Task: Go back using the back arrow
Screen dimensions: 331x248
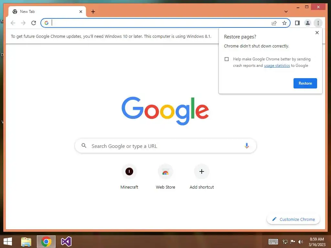Action: coord(13,23)
